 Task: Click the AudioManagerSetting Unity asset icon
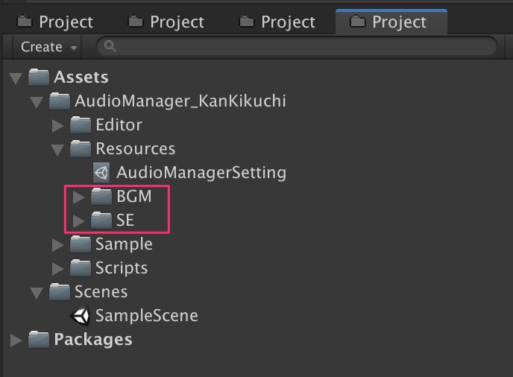[101, 173]
